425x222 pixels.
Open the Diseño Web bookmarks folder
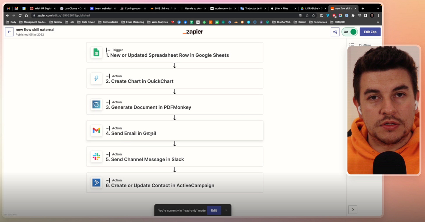(x=281, y=22)
